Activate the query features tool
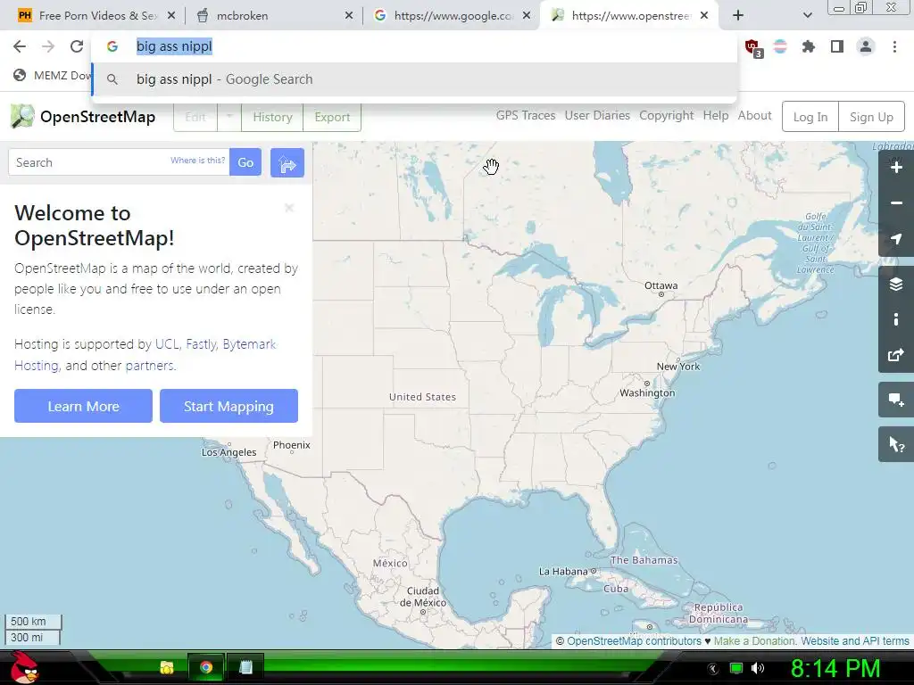The image size is (914, 685). click(x=896, y=444)
